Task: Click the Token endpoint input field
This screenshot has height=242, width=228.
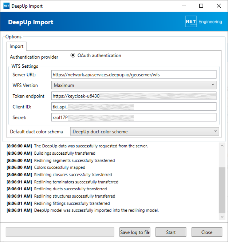Action: [134, 96]
